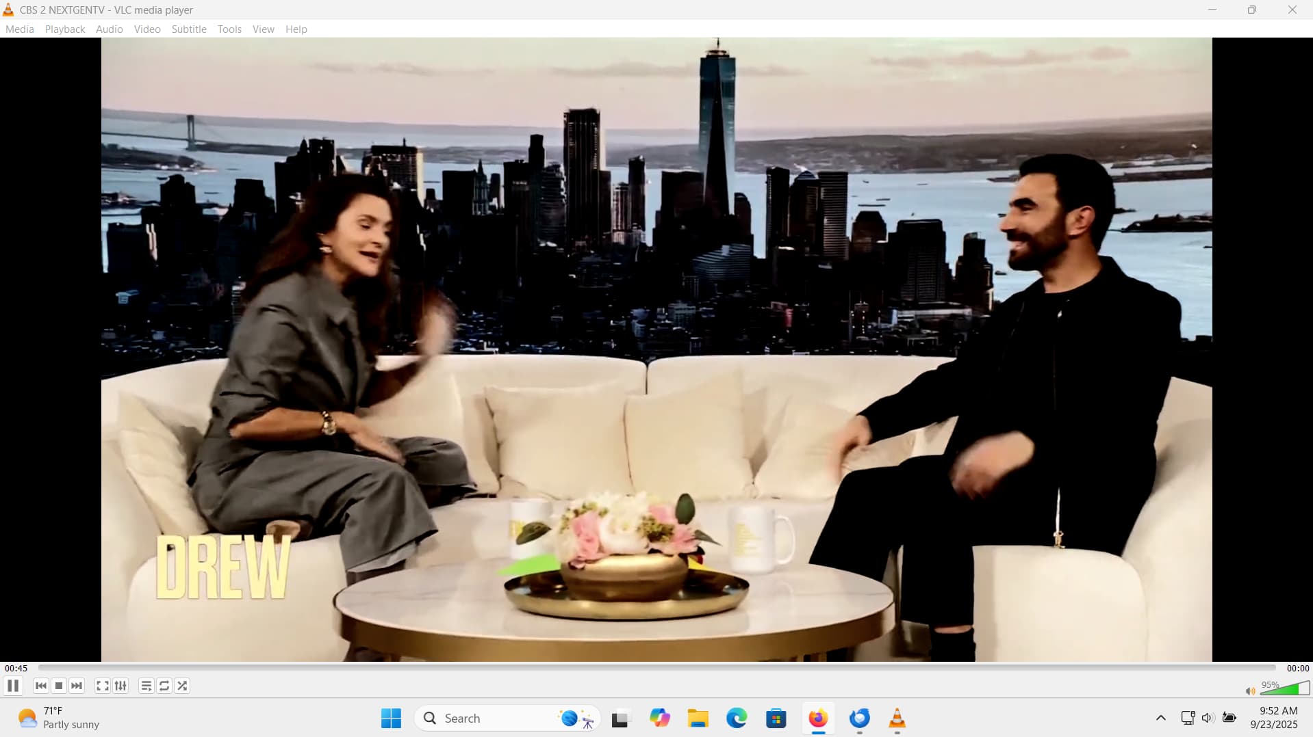The image size is (1313, 737).
Task: Click the playback seek bar
Action: (657, 668)
